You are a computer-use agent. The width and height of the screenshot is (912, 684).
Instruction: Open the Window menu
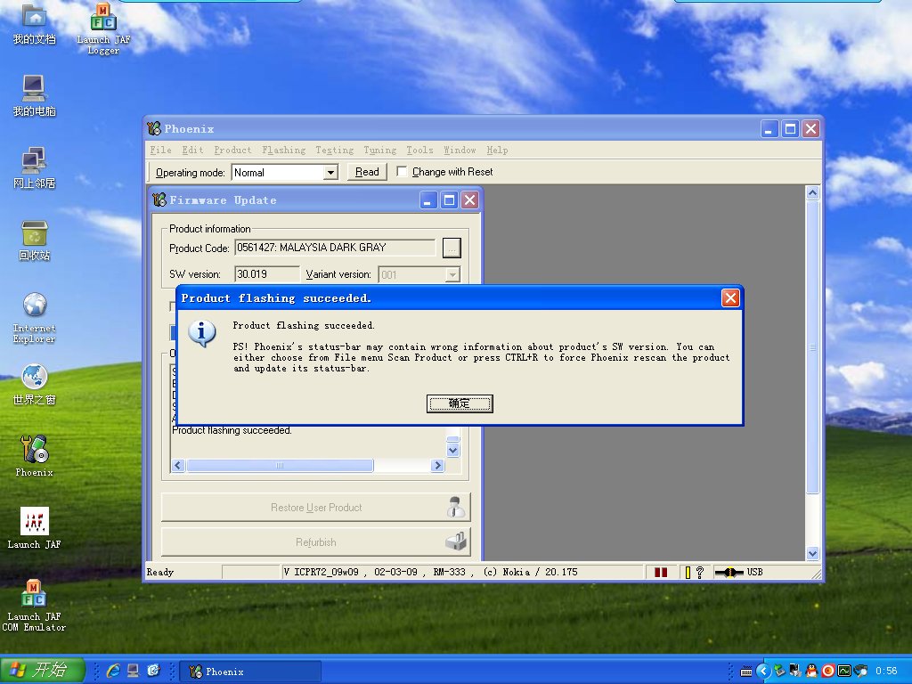[460, 150]
